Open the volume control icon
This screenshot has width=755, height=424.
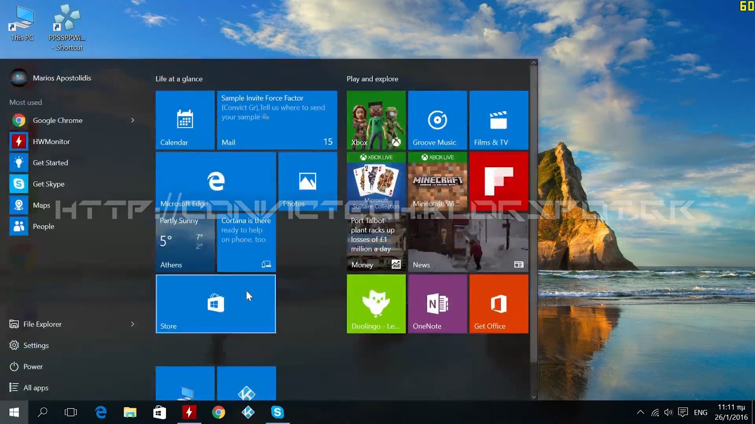pyautogui.click(x=668, y=413)
